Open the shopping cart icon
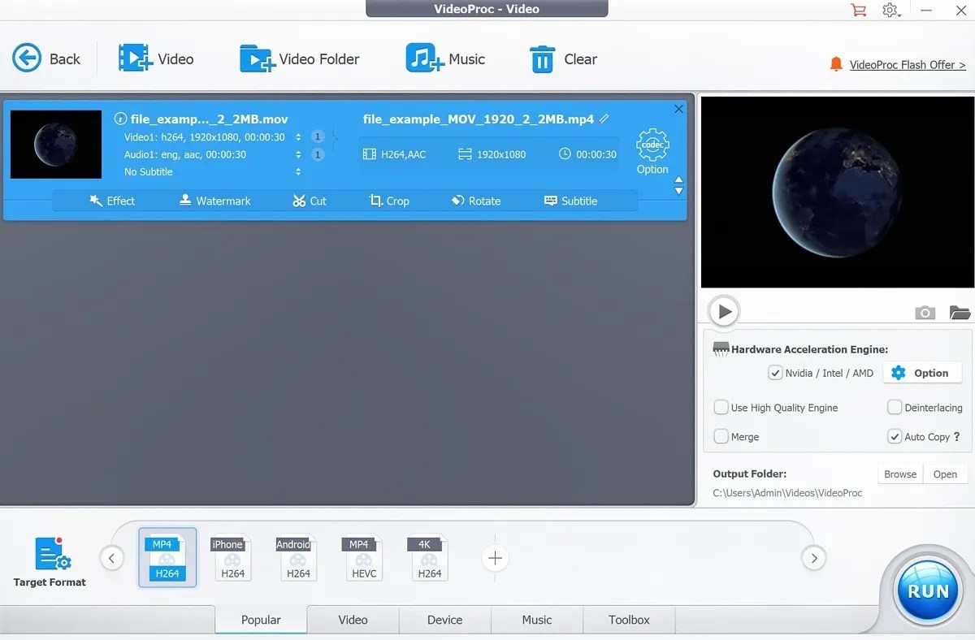The width and height of the screenshot is (975, 640). click(858, 10)
